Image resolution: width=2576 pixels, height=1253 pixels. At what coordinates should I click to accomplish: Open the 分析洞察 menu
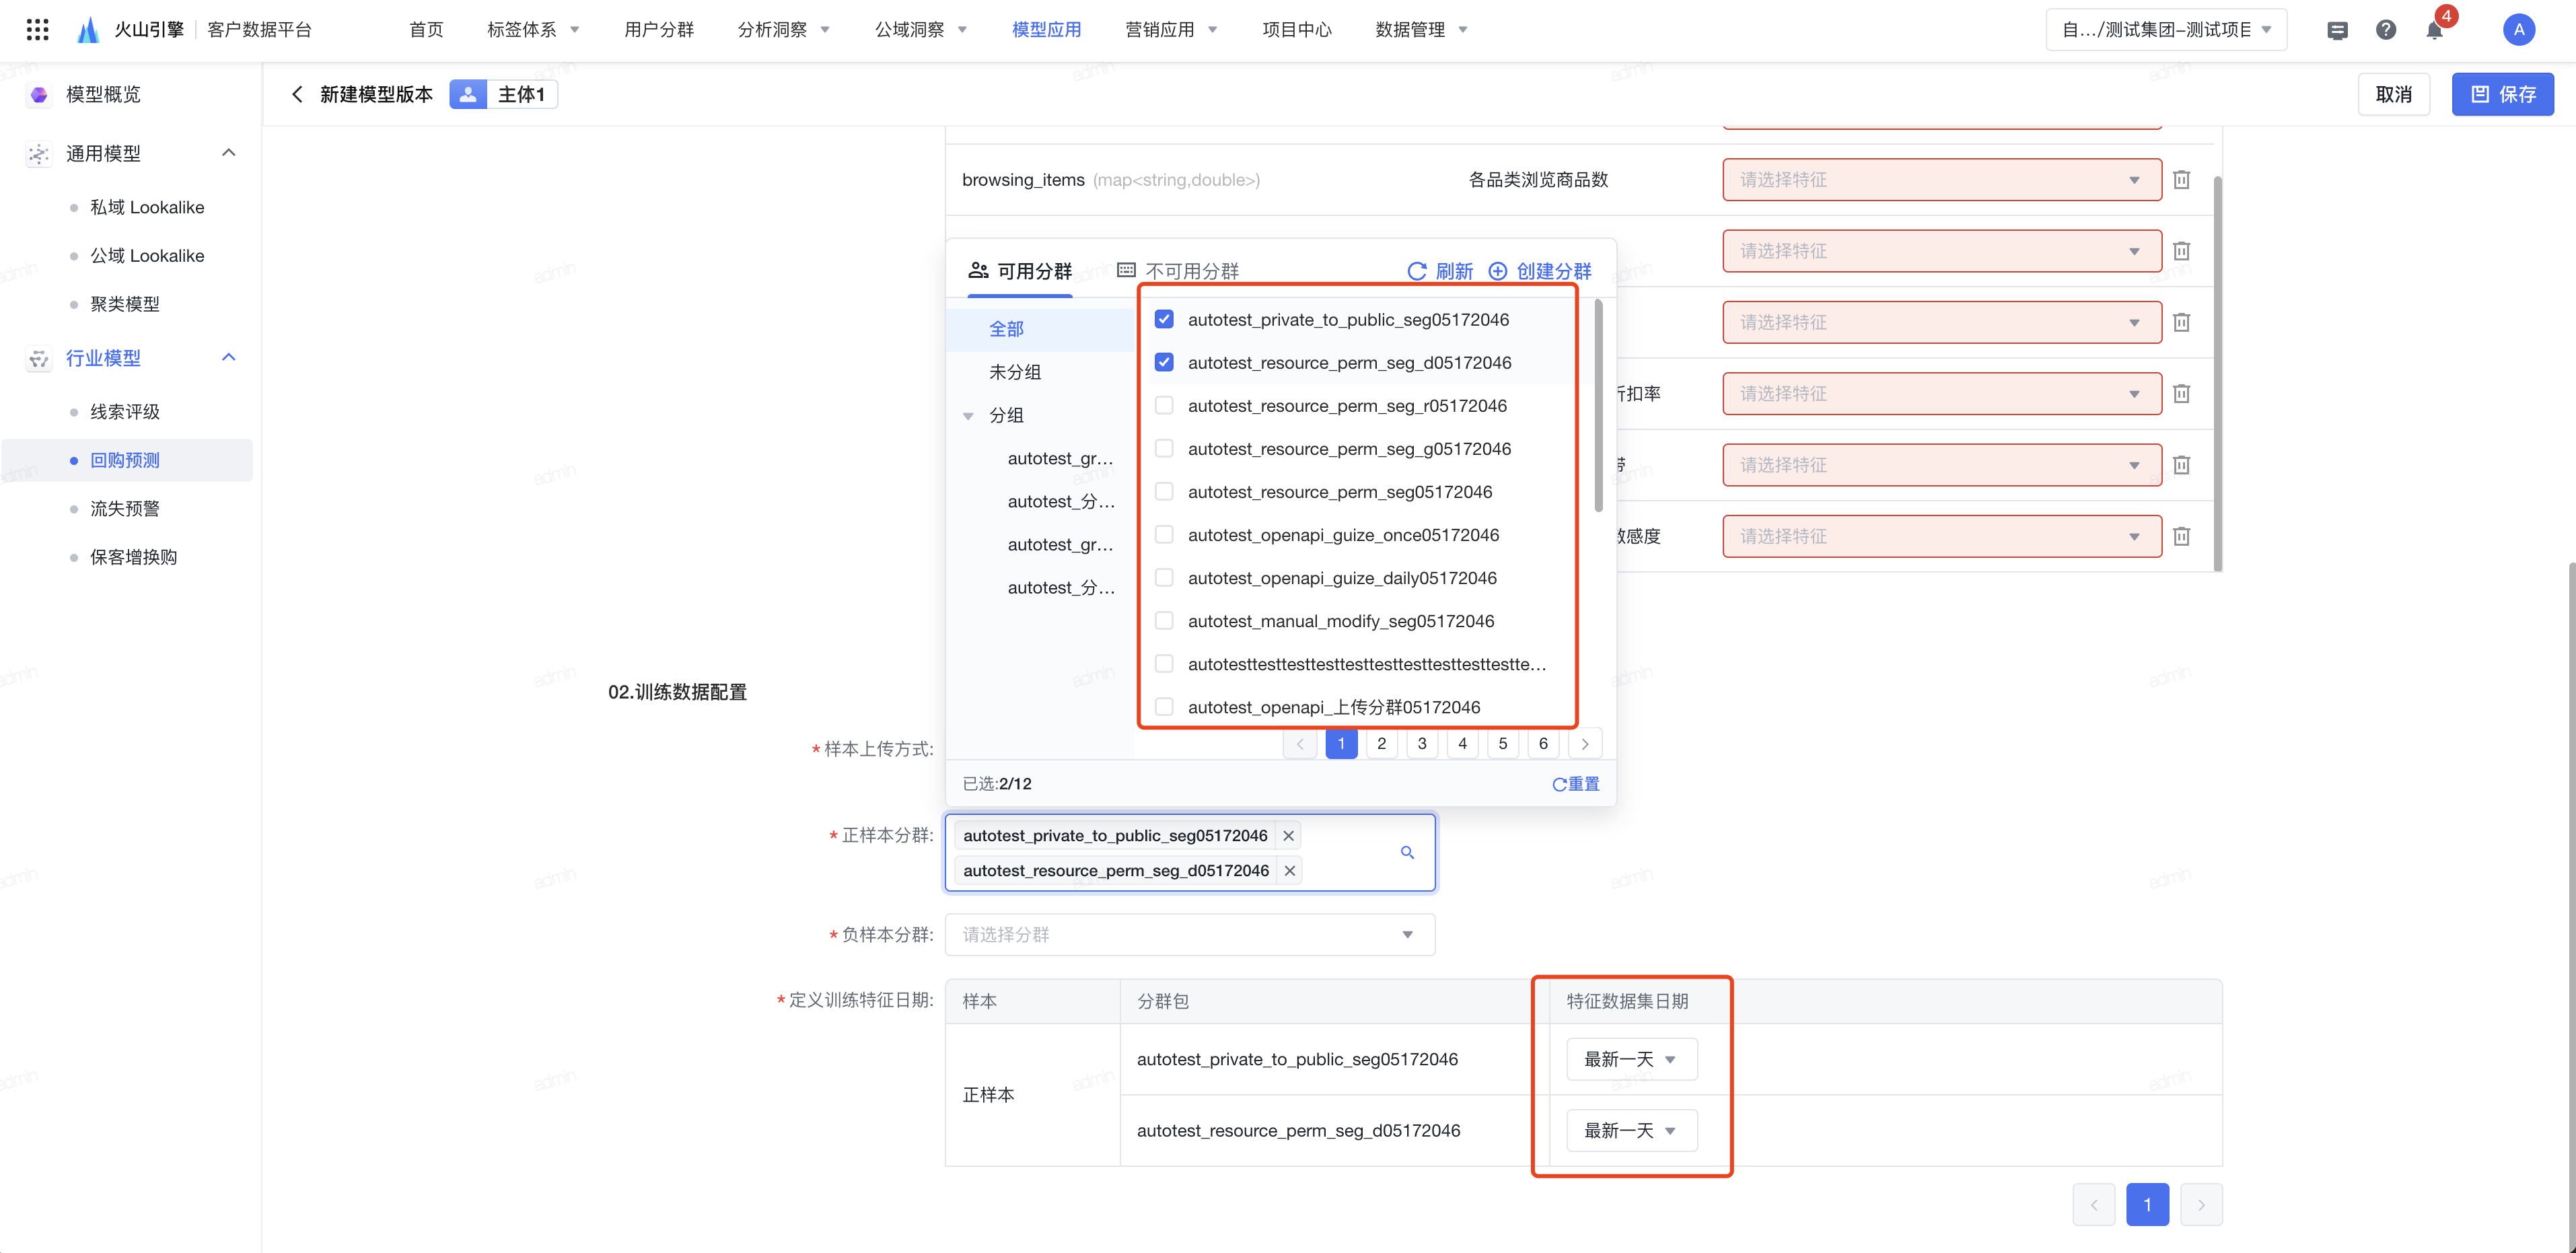click(784, 30)
